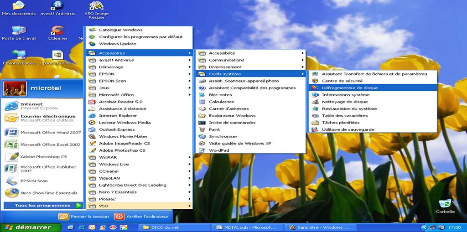Image resolution: width=467 pixels, height=232 pixels.
Task: Click Nero ShowTime Essentials
Action: 42,193
